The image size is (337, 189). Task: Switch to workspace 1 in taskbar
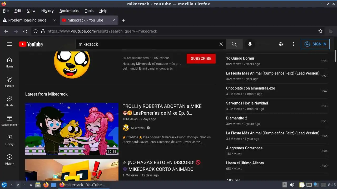point(12,185)
